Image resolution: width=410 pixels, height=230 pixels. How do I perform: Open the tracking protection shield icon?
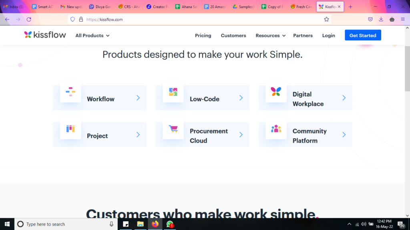click(x=73, y=19)
